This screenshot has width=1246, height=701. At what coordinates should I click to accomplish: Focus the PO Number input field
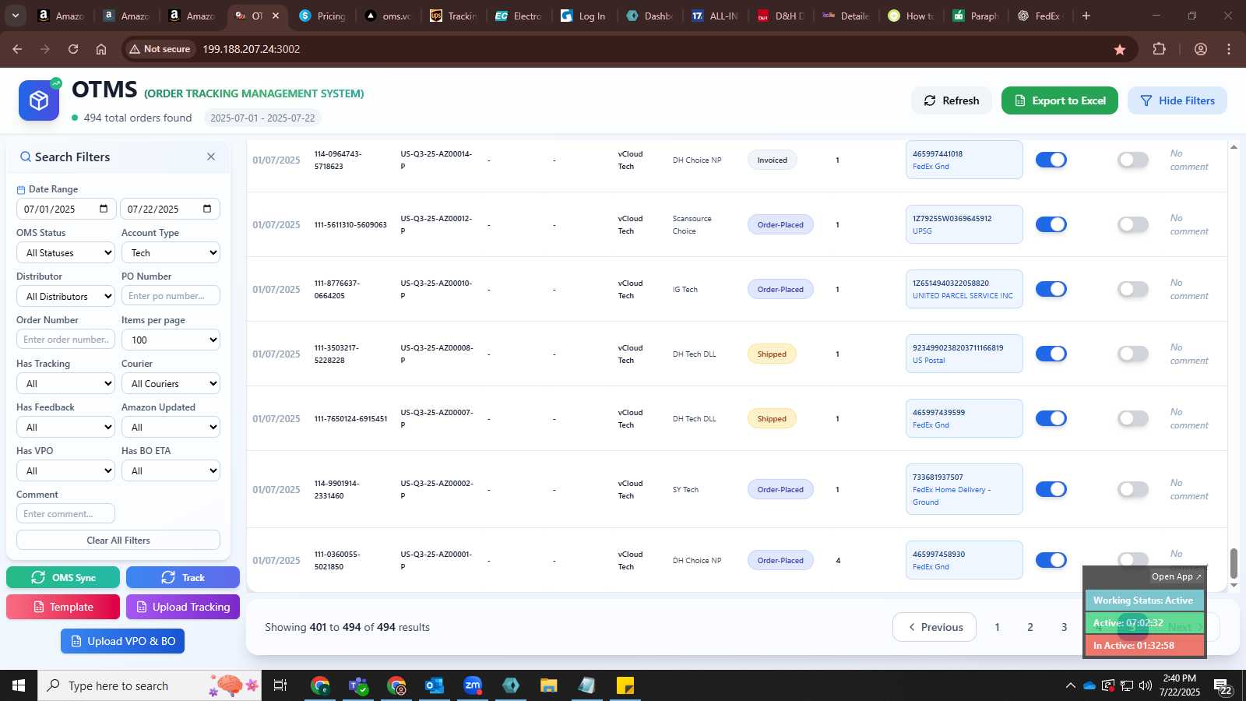coord(171,296)
